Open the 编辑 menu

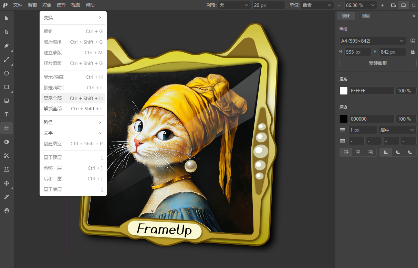[x=32, y=5]
